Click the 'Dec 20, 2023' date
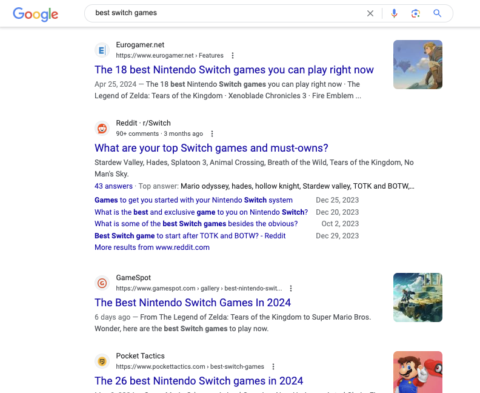The width and height of the screenshot is (480, 393). click(337, 212)
